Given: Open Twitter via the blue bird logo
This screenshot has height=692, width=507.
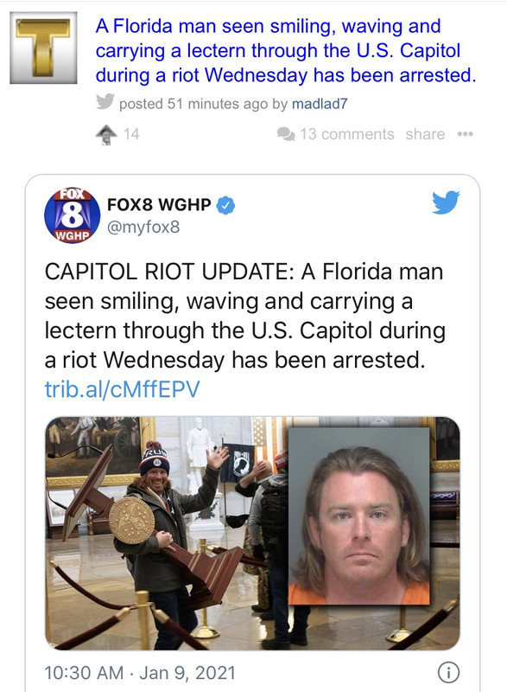Looking at the screenshot, I should 446,202.
